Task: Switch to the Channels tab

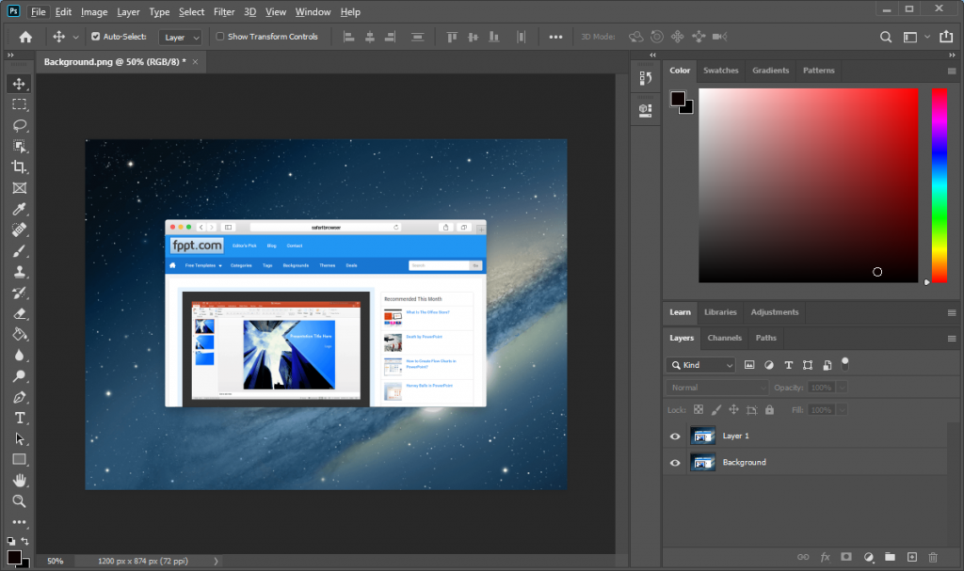Action: (x=724, y=338)
